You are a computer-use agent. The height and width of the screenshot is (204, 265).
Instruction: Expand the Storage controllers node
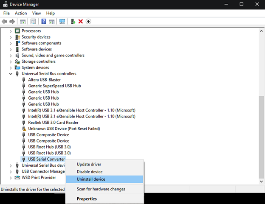pyautogui.click(x=11, y=62)
